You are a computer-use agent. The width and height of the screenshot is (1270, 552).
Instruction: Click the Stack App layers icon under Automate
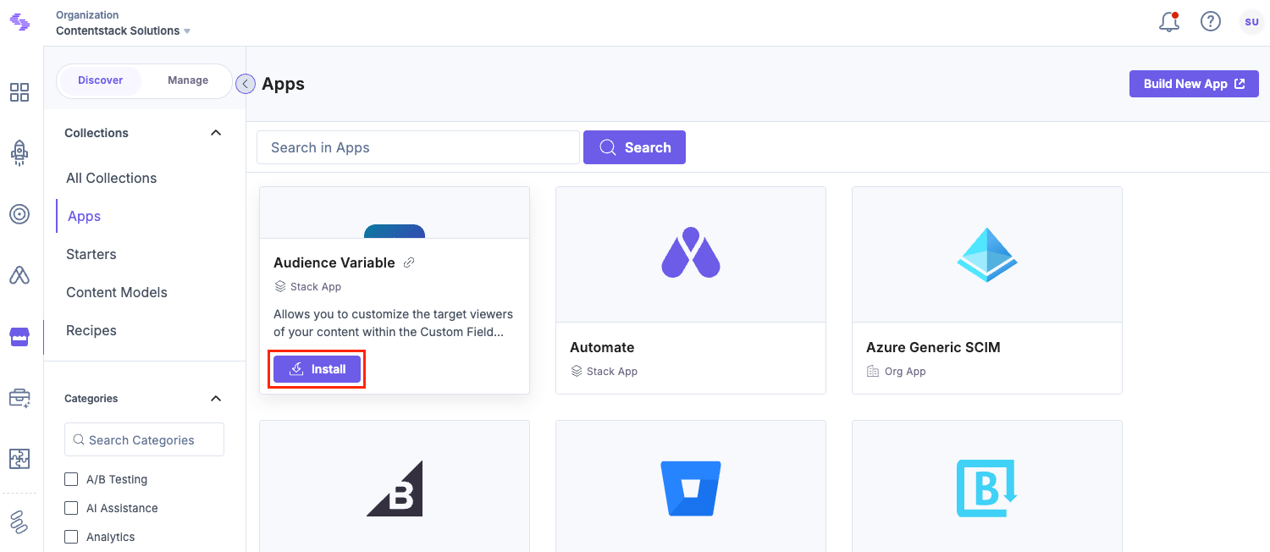tap(577, 371)
